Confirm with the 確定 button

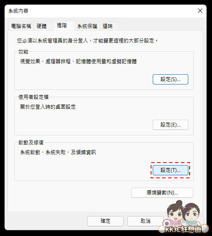[105, 221]
